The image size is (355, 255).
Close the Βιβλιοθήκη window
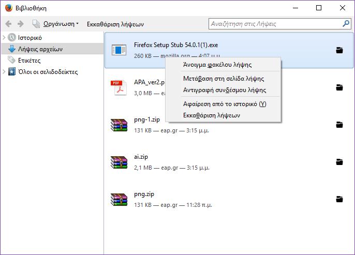343,8
